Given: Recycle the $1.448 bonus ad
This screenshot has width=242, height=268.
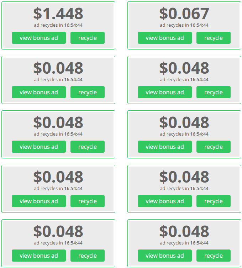Looking at the screenshot, I should 88,38.
